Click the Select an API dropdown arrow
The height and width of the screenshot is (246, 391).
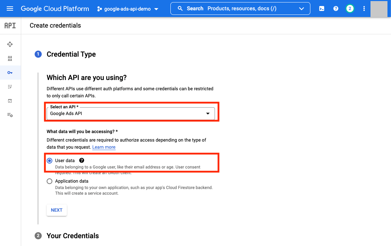coord(208,114)
